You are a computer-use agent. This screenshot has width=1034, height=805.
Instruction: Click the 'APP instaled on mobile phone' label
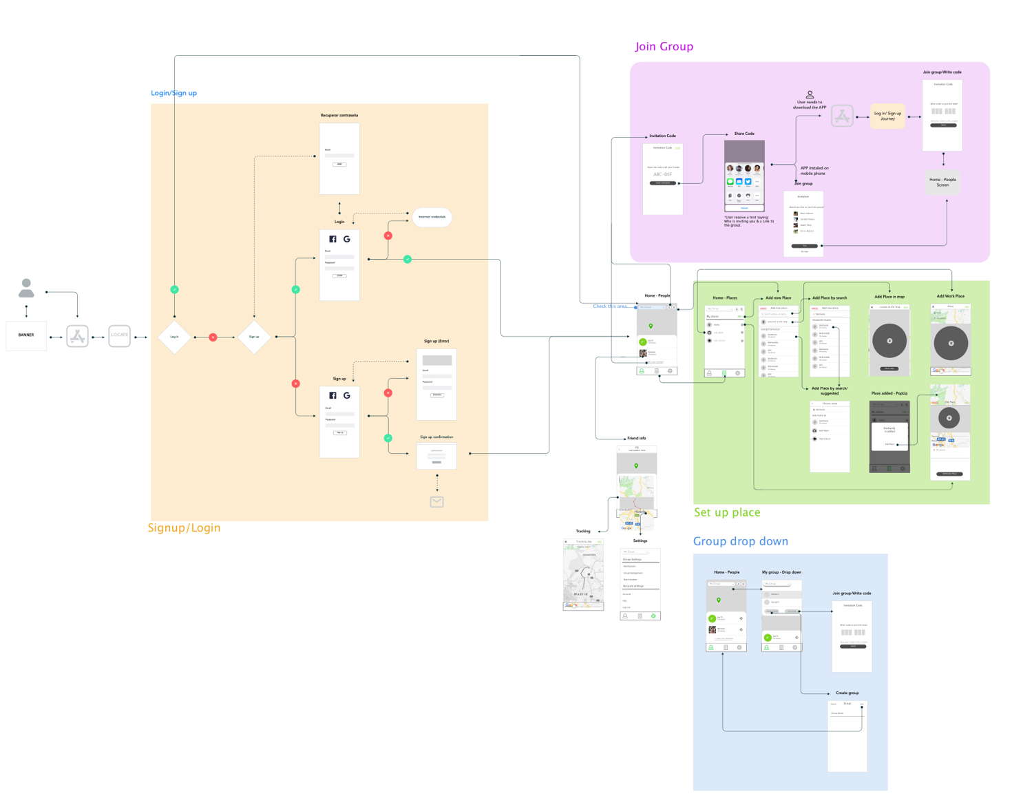[x=814, y=171]
